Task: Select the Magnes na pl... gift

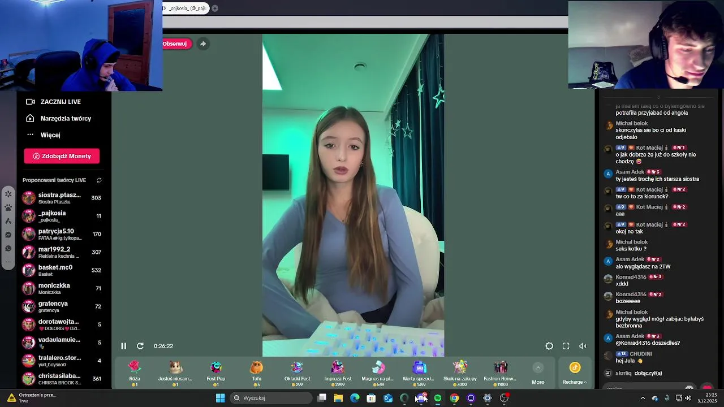Action: [378, 374]
